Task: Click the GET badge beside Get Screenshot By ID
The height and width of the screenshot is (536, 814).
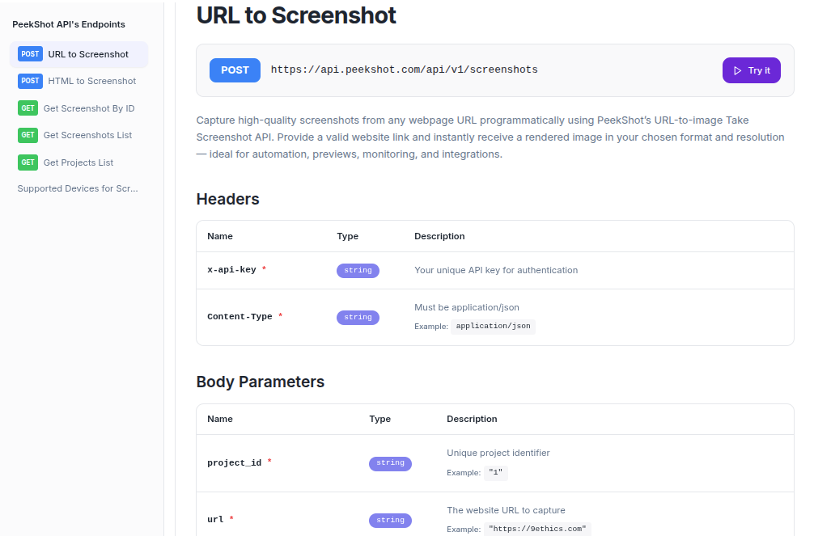Action: [x=28, y=108]
